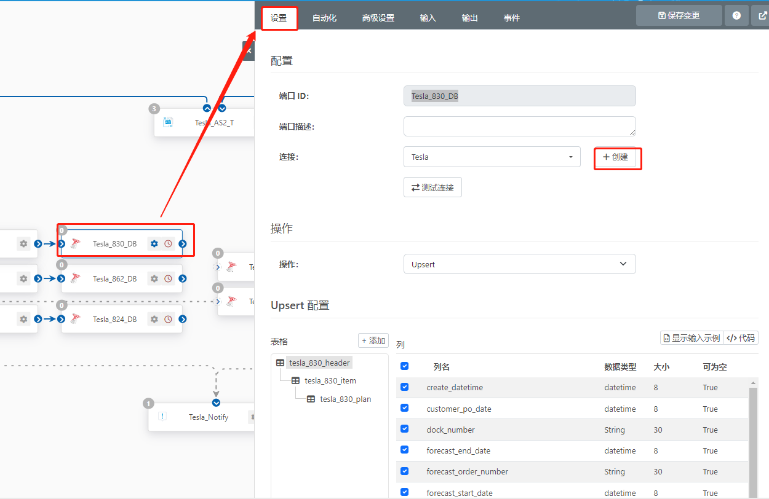Screen dimensions: 769x499
Task: Open the 连接 Tesla connection dropdown
Action: 492,157
